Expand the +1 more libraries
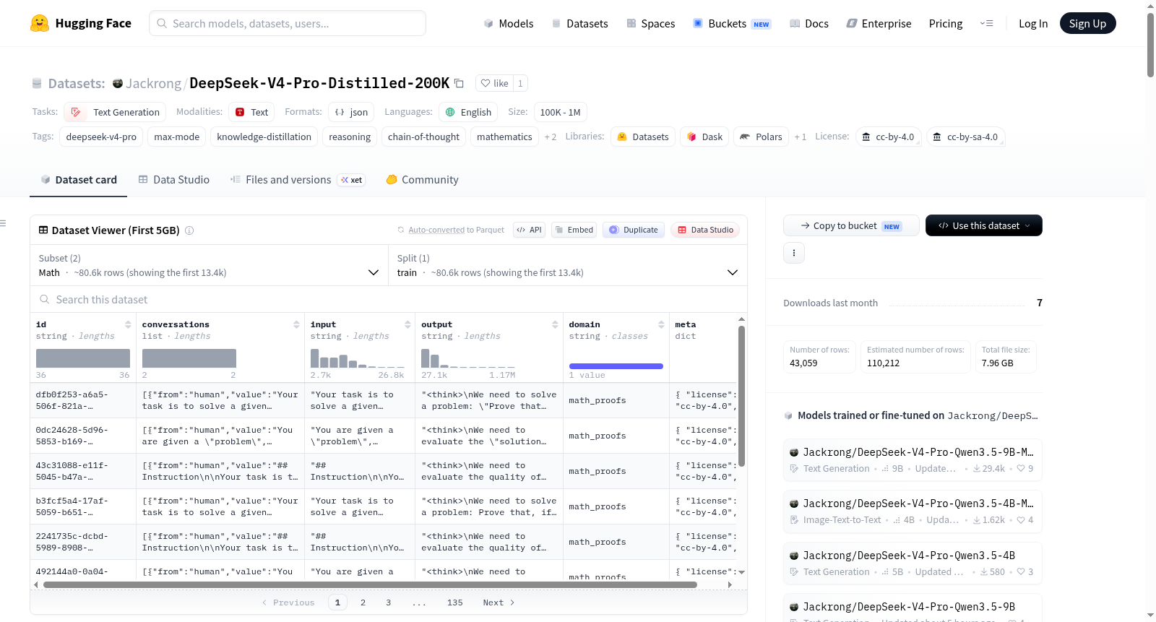Viewport: 1156px width, 622px height. coord(801,137)
